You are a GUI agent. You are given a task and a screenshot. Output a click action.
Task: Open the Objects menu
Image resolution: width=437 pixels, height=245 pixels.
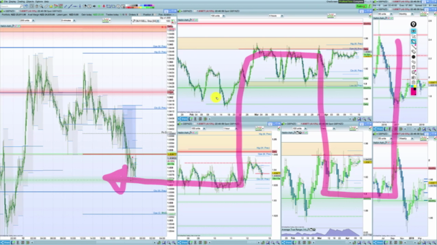[30, 1]
